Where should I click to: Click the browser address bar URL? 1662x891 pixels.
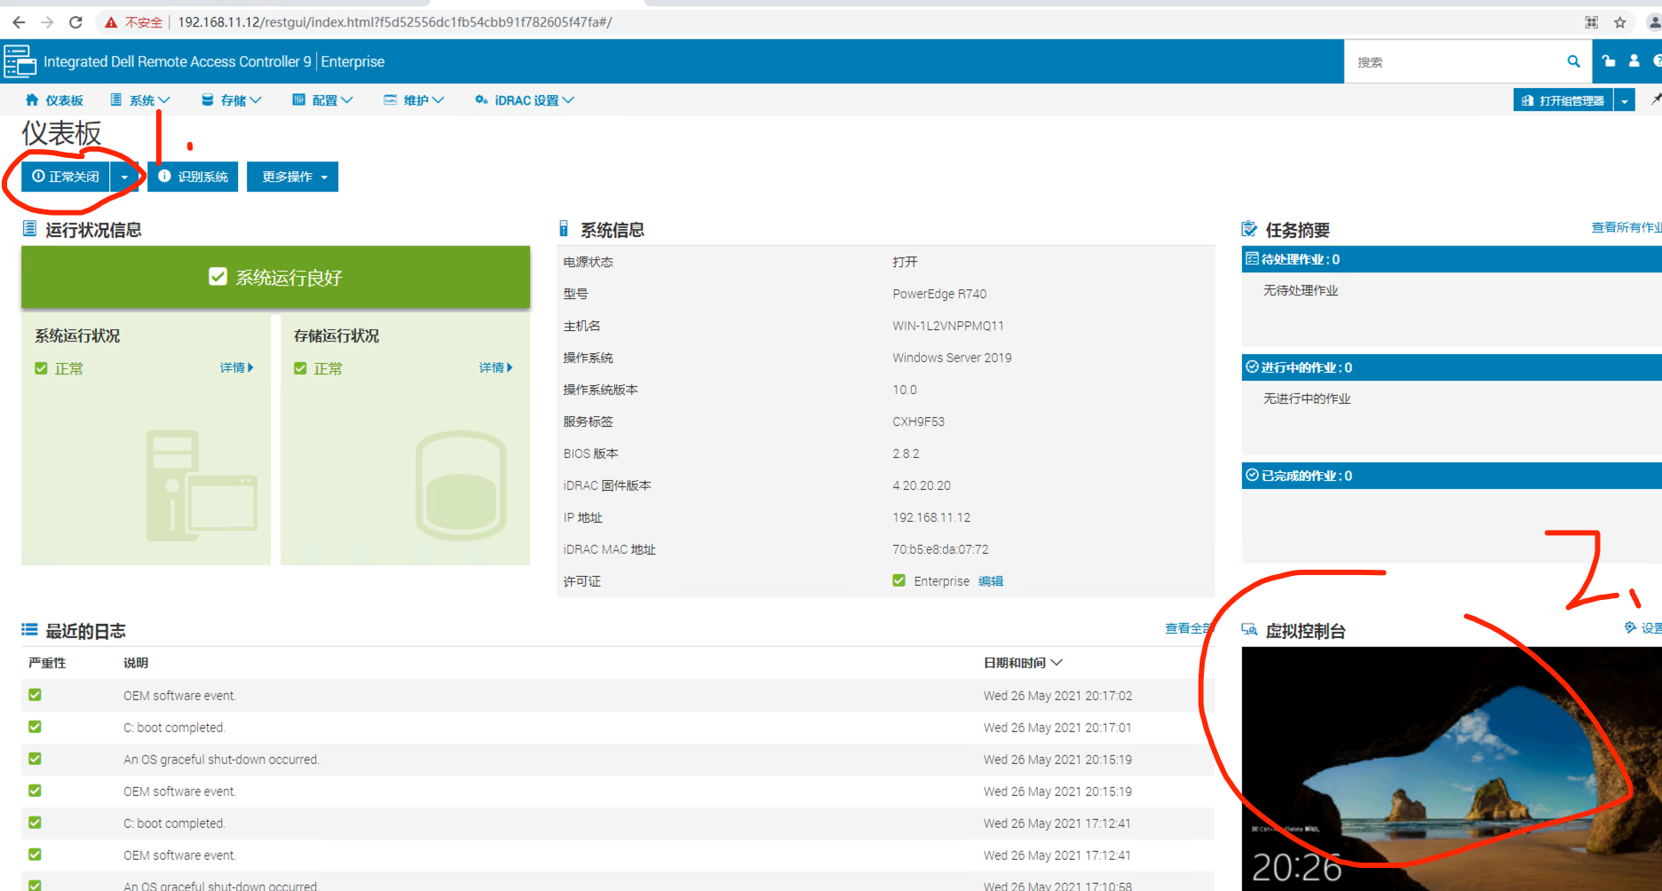coord(395,22)
